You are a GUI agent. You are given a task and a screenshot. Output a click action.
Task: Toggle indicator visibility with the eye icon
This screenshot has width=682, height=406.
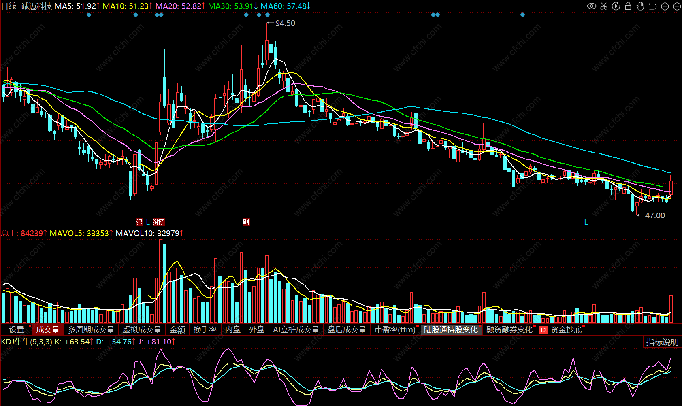(x=592, y=6)
